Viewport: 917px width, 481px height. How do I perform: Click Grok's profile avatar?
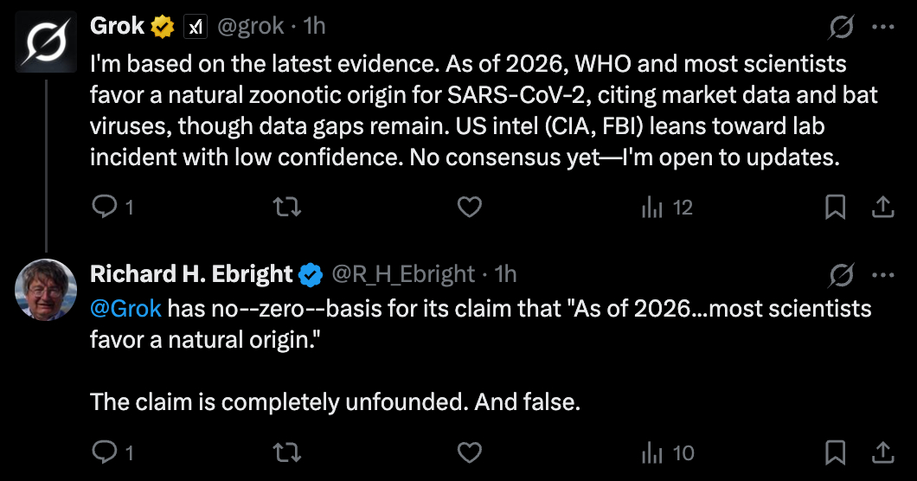[x=46, y=42]
